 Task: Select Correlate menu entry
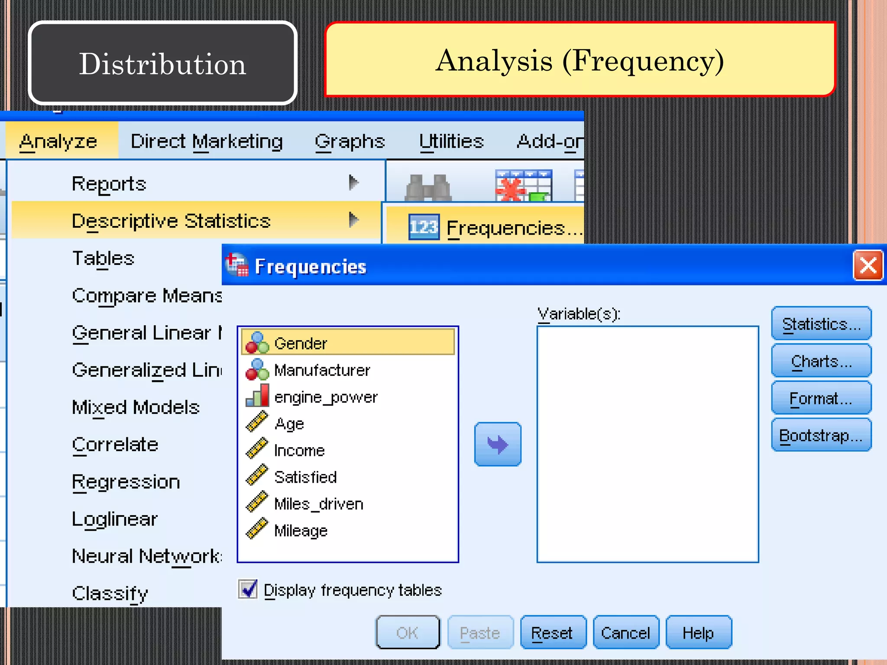(115, 445)
